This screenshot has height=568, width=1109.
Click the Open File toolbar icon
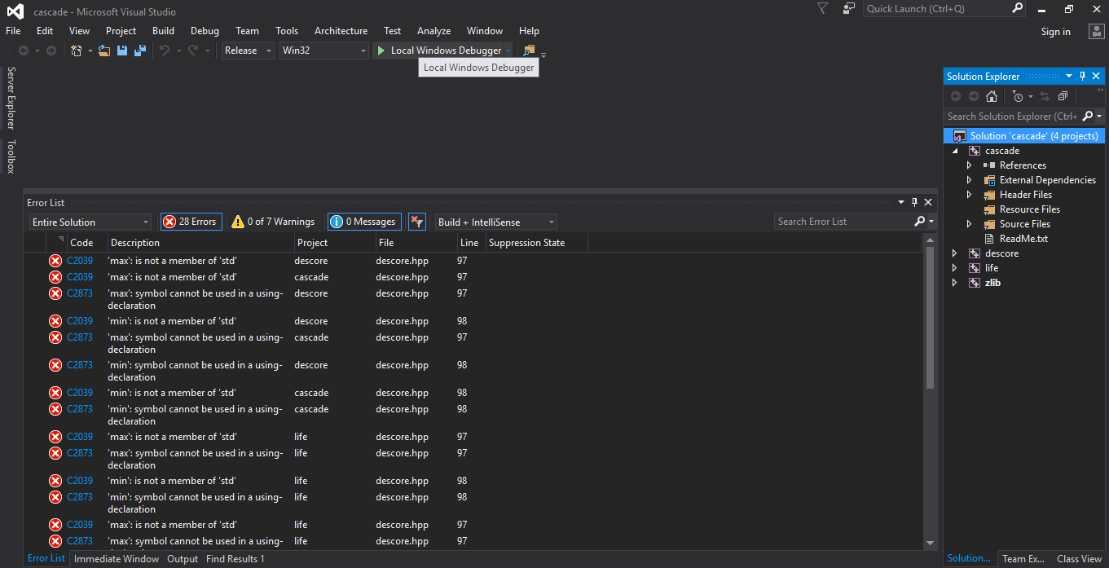(x=104, y=51)
